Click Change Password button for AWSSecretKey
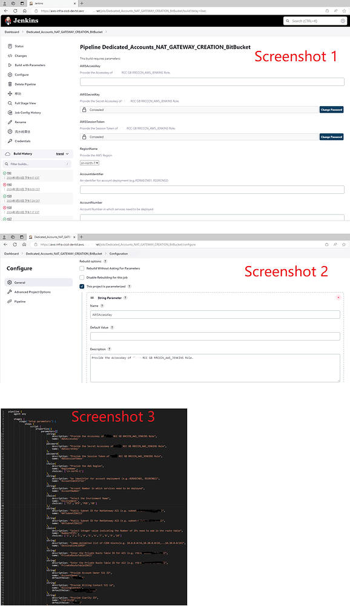Viewport: 350px width, 606px height. coord(331,110)
